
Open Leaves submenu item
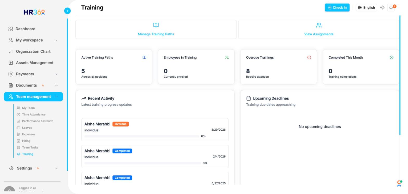pos(27,128)
